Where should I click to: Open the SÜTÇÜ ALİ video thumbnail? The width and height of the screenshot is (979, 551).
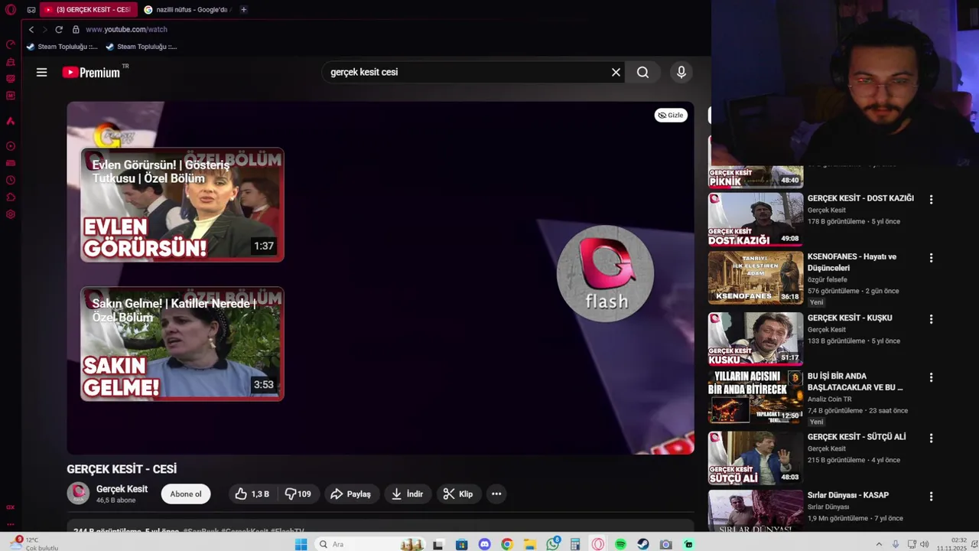pos(756,458)
